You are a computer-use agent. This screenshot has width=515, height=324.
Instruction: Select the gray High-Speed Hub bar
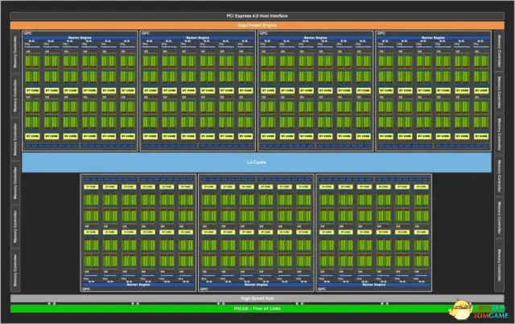[x=257, y=298]
